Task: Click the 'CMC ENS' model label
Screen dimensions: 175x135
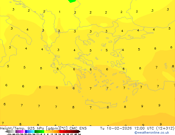Action: (78, 128)
